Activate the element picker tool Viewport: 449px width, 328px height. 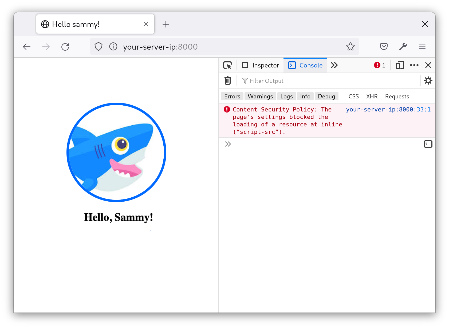(227, 65)
